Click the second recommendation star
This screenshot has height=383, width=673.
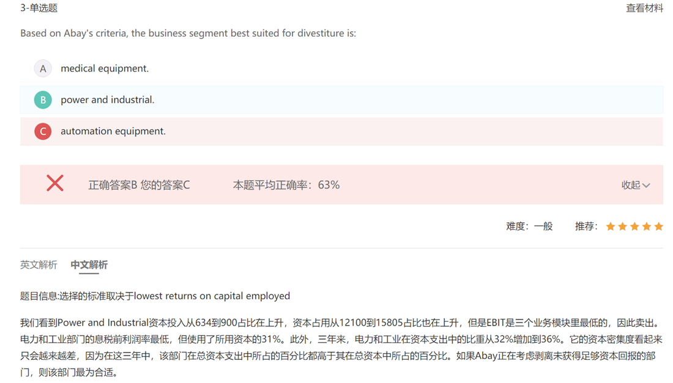coord(622,227)
